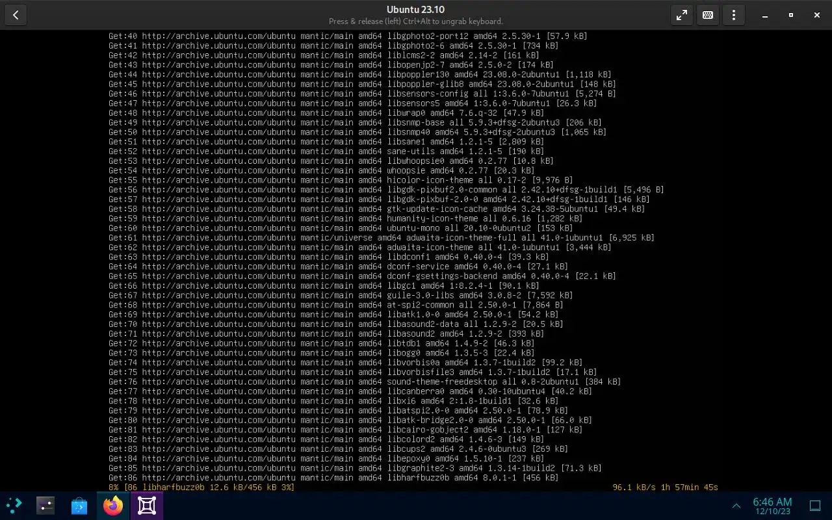Click the Get:65 line for dconf-gsettings-backend
The height and width of the screenshot is (520, 832).
(362, 276)
